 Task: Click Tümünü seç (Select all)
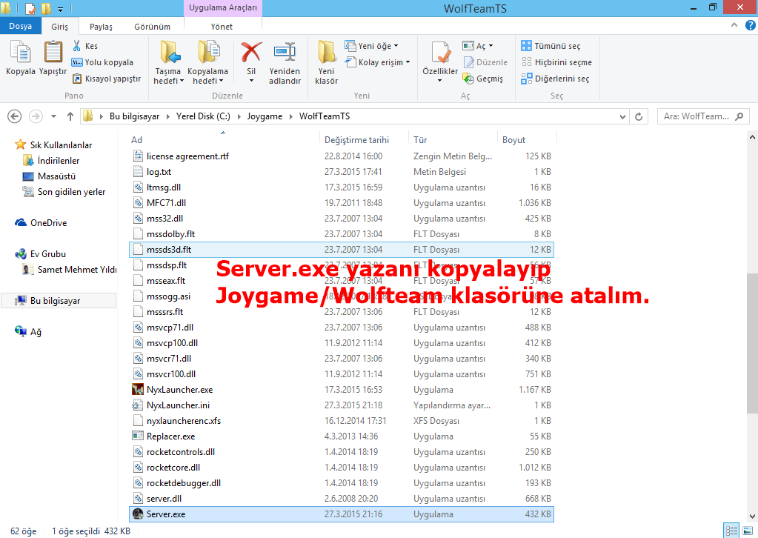click(x=551, y=46)
